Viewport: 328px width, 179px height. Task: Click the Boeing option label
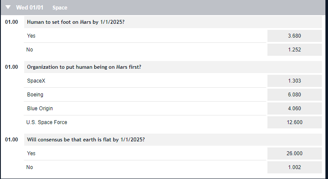pos(35,95)
